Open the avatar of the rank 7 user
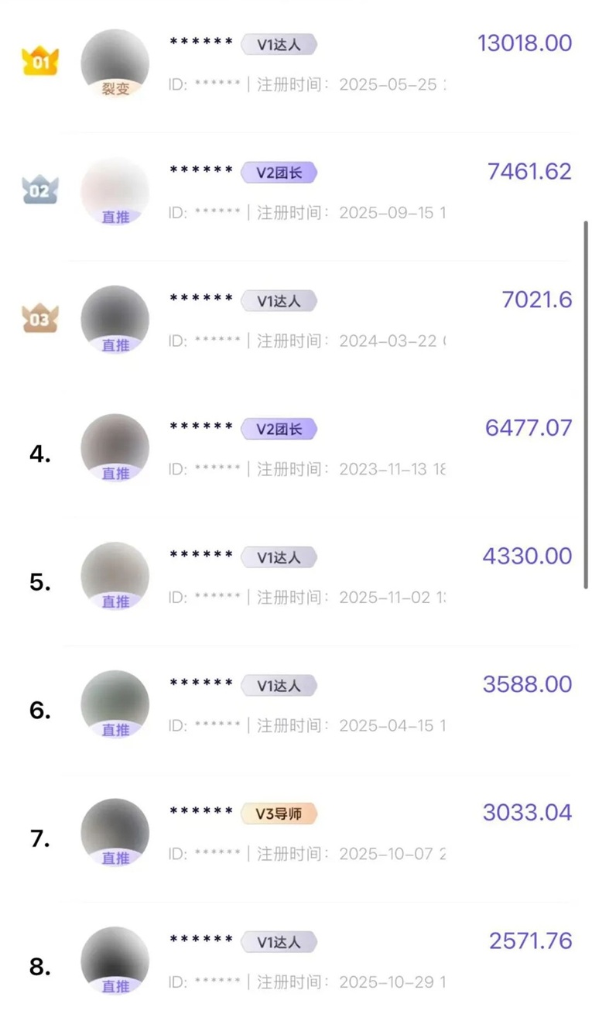Viewport: 592px width, 1014px height. (x=115, y=829)
